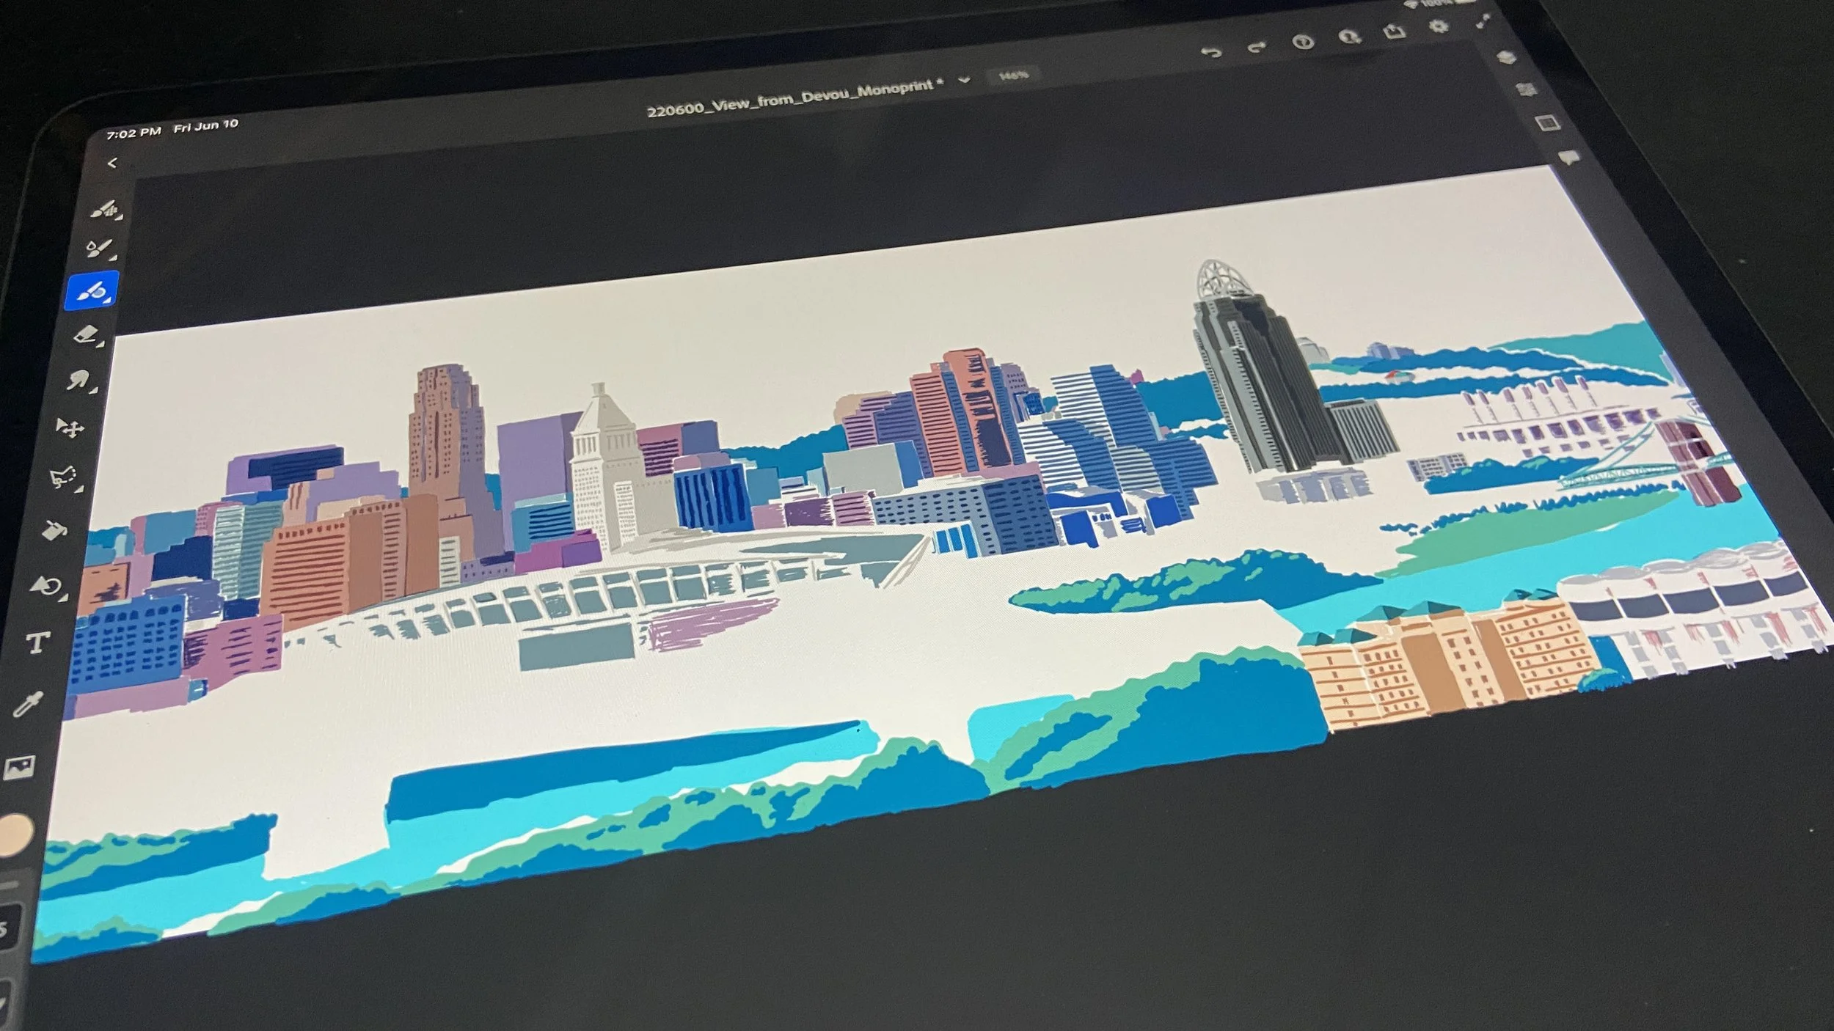Toggle the Comments speech bubble panel
Viewport: 1834px width, 1031px height.
tap(1569, 157)
